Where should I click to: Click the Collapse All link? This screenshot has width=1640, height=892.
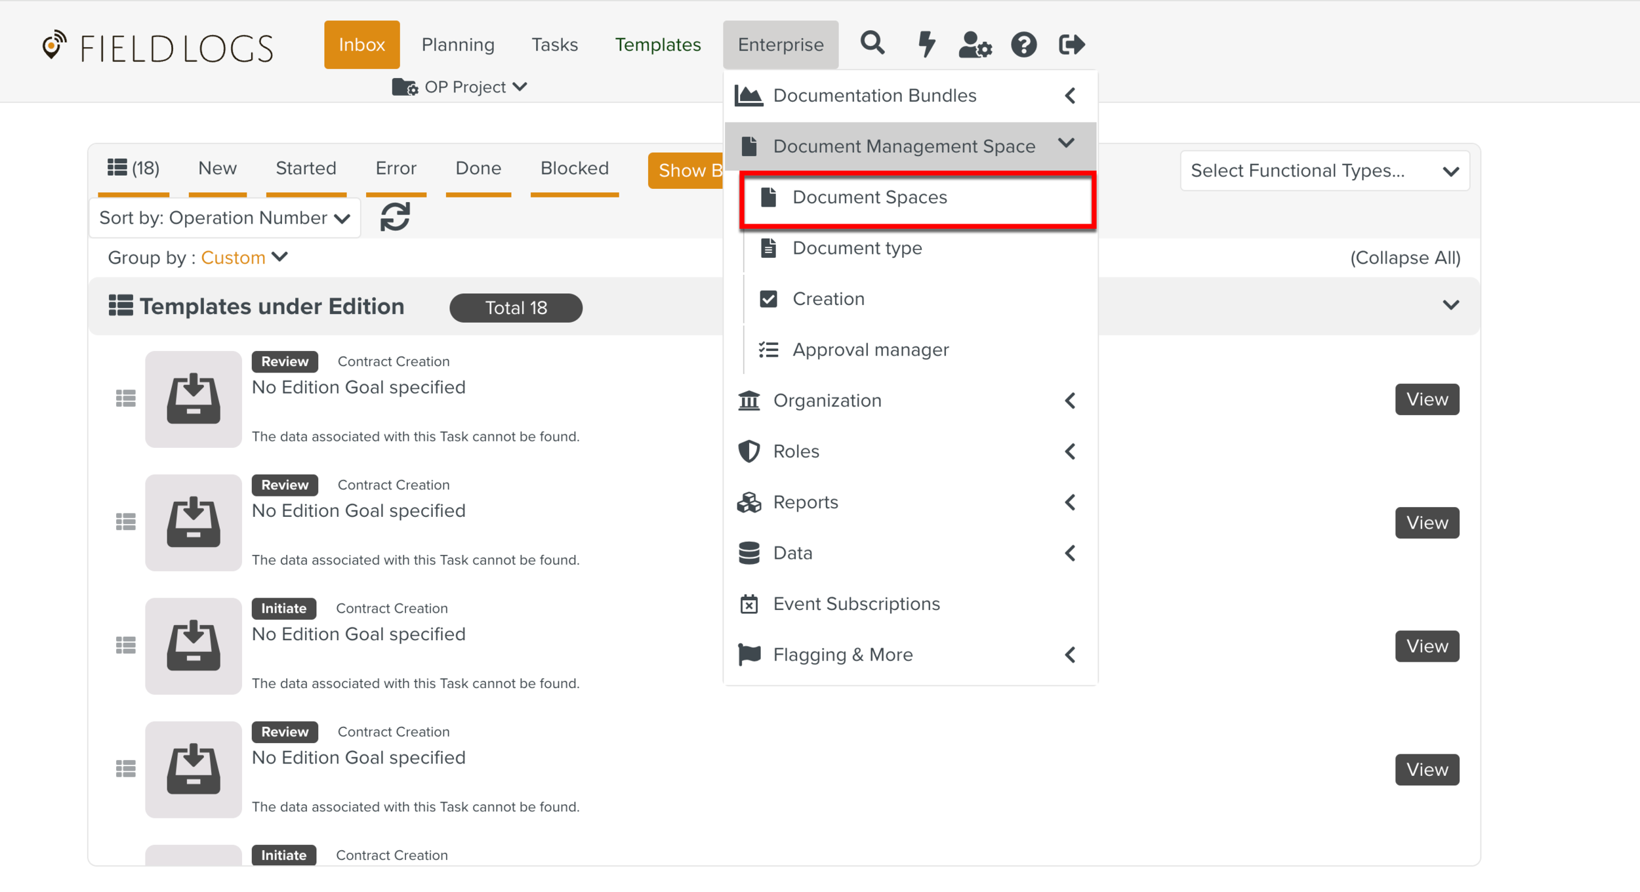coord(1404,258)
